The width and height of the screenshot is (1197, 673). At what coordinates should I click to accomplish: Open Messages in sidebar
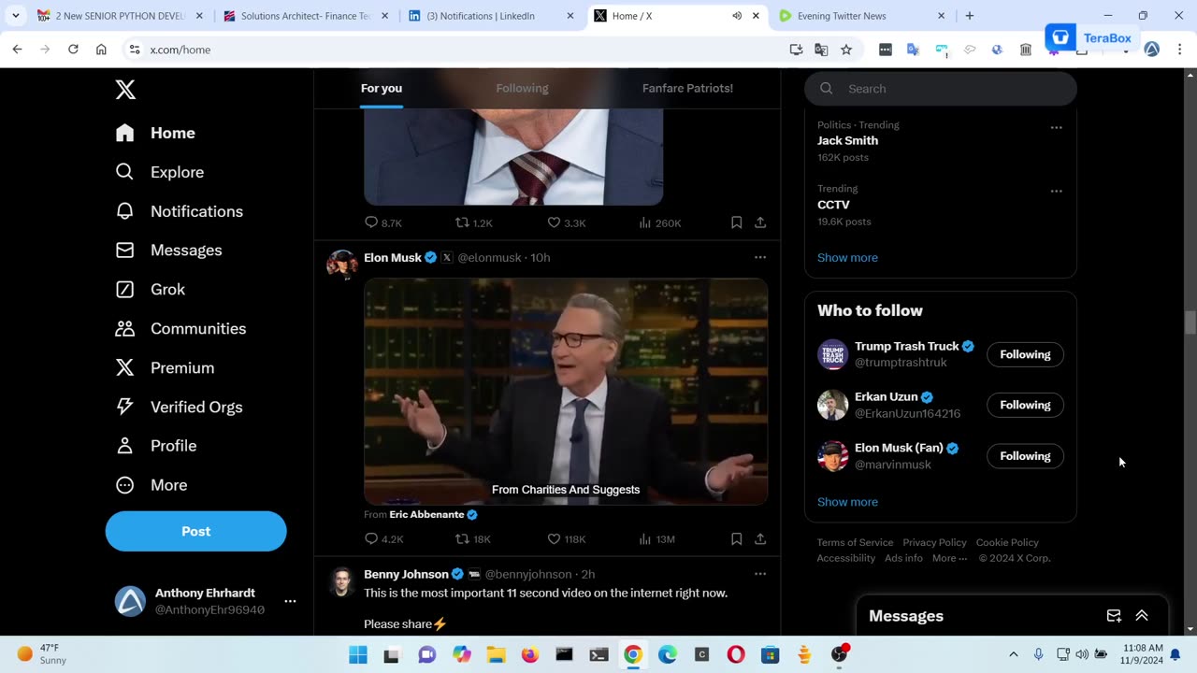tap(168, 251)
